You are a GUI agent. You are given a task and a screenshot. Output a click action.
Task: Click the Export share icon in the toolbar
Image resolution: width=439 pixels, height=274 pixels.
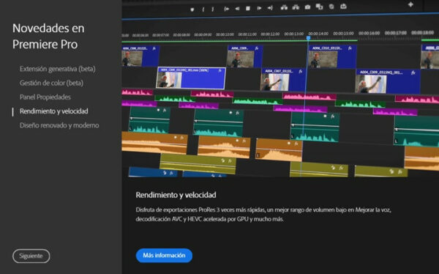point(343,6)
